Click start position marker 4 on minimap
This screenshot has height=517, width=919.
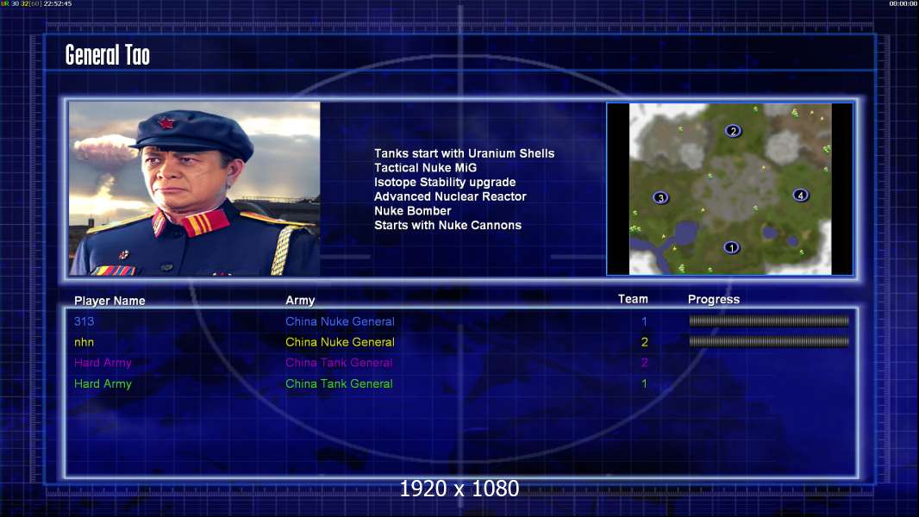pyautogui.click(x=801, y=195)
